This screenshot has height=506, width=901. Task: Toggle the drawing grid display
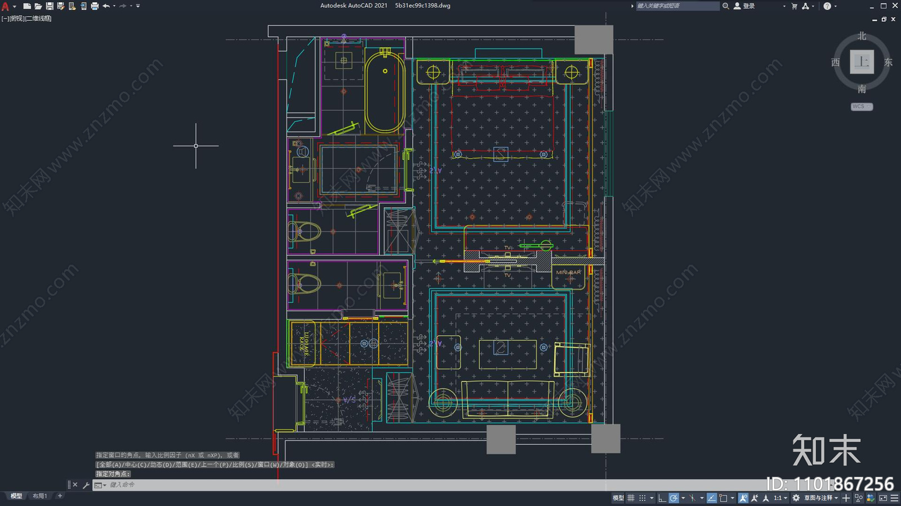click(631, 498)
